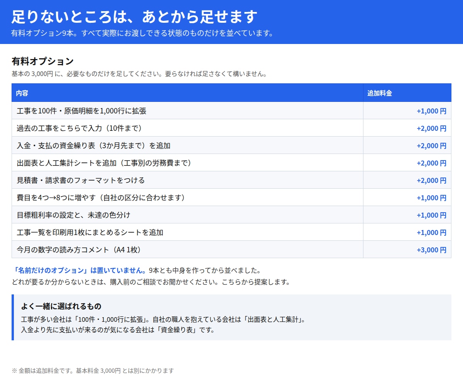This screenshot has height=382, width=463.
Task: Click the +1,000円 price for 工事を100件 row
Action: [431, 111]
